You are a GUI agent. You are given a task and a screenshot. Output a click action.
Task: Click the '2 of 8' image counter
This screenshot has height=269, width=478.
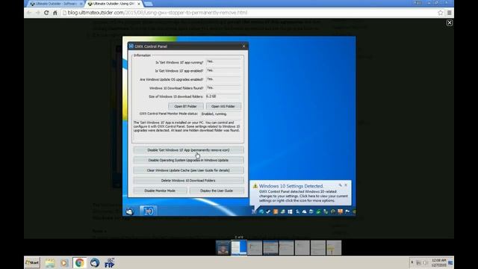[x=239, y=237]
